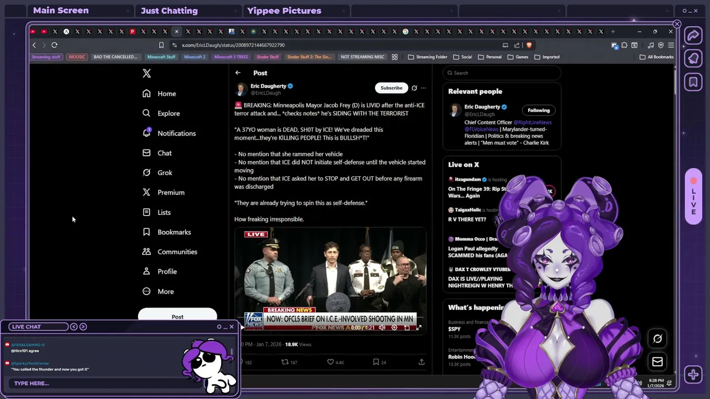Open Bookmarks in X sidebar

(x=166, y=232)
